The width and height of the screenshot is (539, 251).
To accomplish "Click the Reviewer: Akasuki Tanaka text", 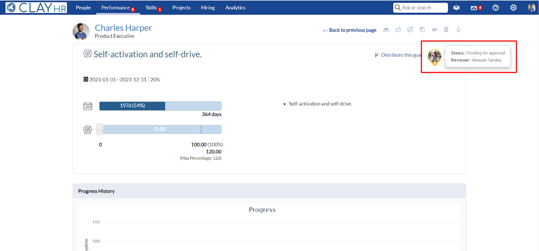I will (476, 60).
